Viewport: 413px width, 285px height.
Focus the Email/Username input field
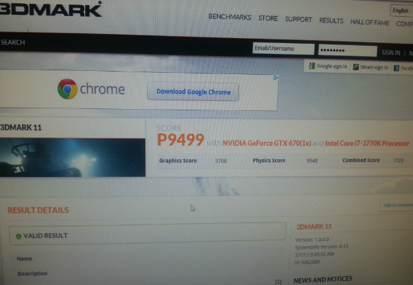pos(283,49)
